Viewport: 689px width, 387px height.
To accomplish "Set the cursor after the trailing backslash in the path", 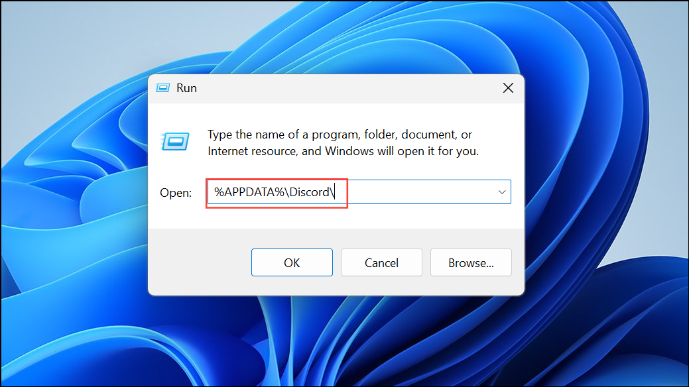I will (x=339, y=192).
